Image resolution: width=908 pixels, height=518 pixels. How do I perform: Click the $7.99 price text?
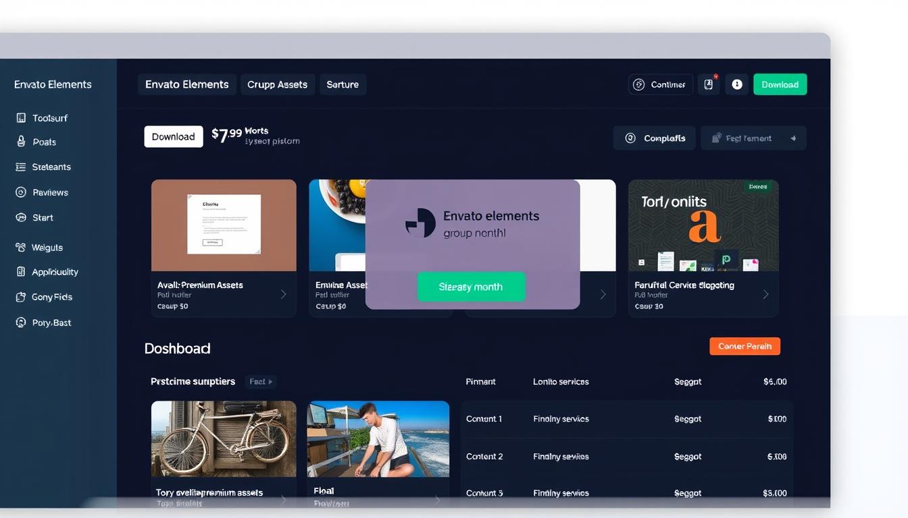pyautogui.click(x=226, y=134)
